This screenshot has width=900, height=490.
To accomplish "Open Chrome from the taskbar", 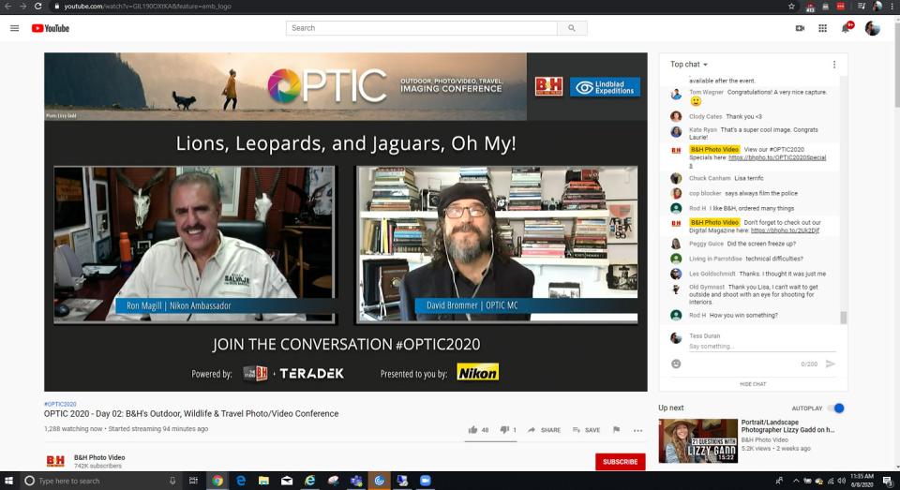I will point(217,481).
